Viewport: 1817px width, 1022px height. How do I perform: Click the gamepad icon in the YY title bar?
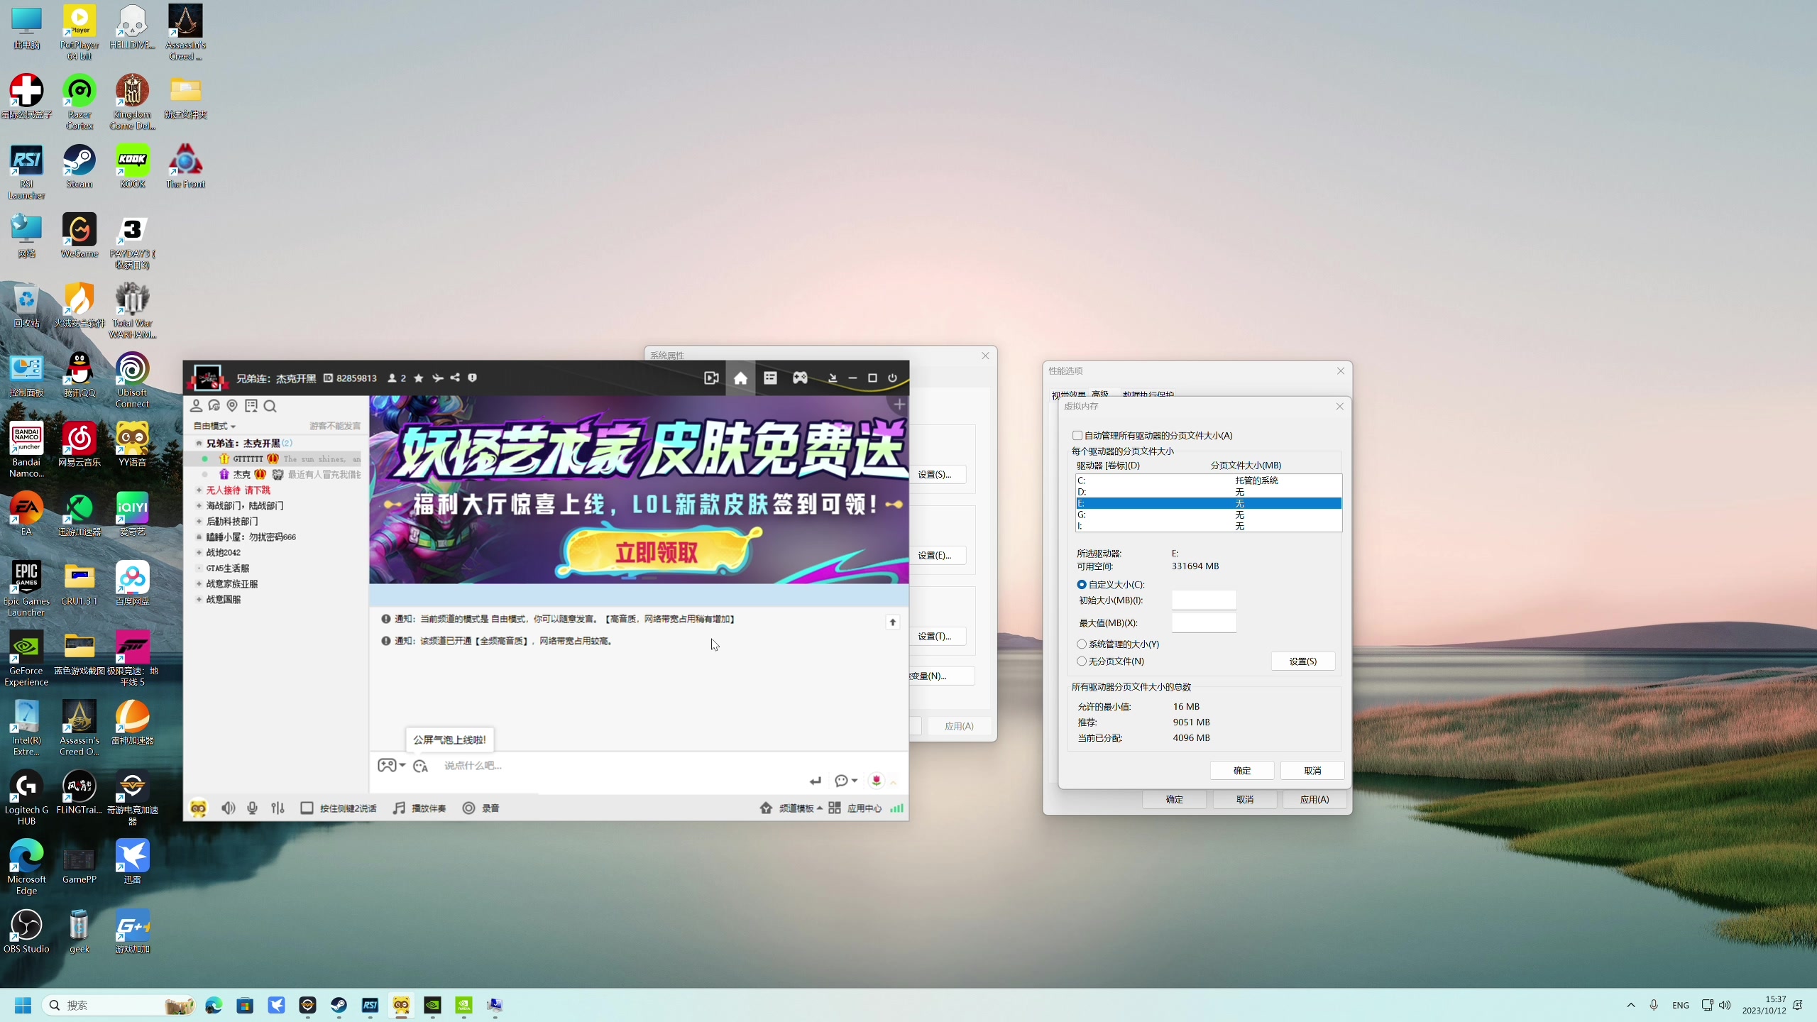(x=800, y=378)
